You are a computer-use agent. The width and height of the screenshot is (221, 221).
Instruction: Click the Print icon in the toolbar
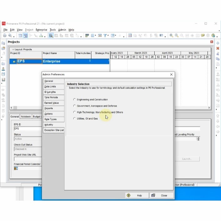point(5,35)
